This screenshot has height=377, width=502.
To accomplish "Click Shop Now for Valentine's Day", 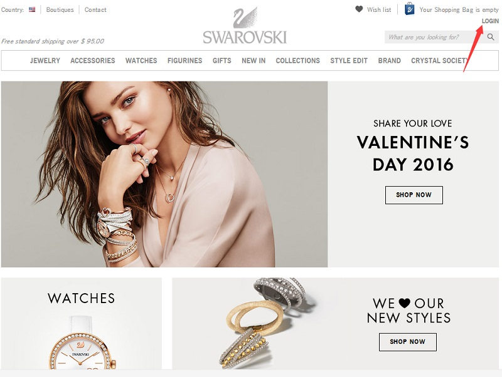I will (x=414, y=195).
